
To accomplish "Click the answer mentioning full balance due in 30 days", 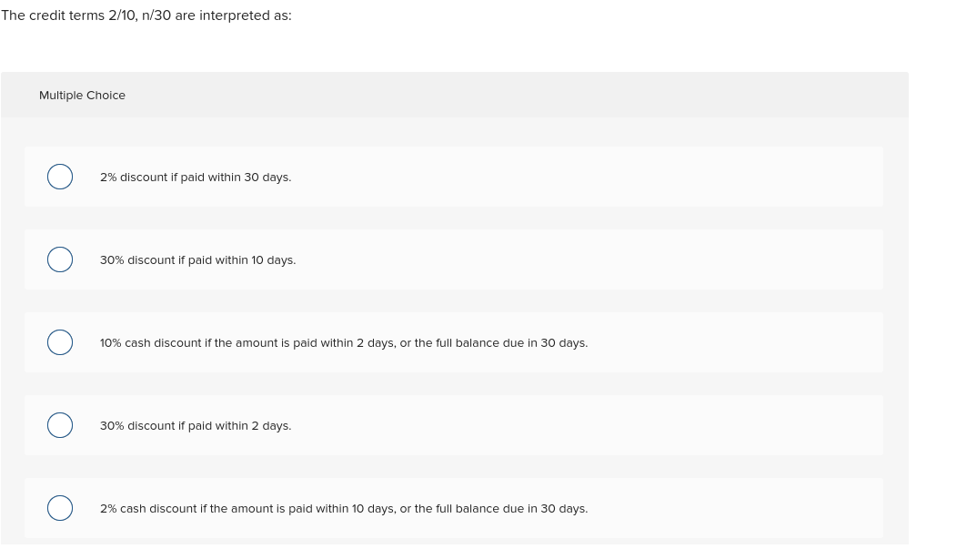I will tap(344, 508).
